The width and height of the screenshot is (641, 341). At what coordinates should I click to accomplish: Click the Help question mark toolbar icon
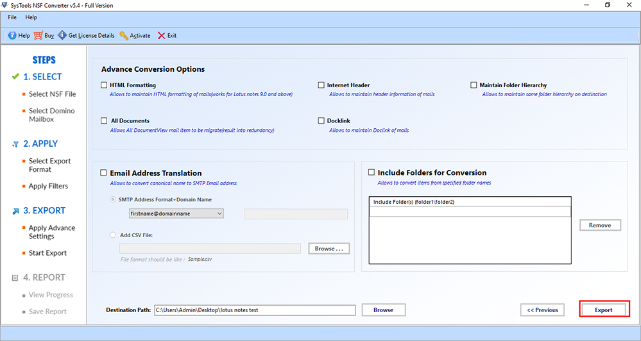(12, 36)
